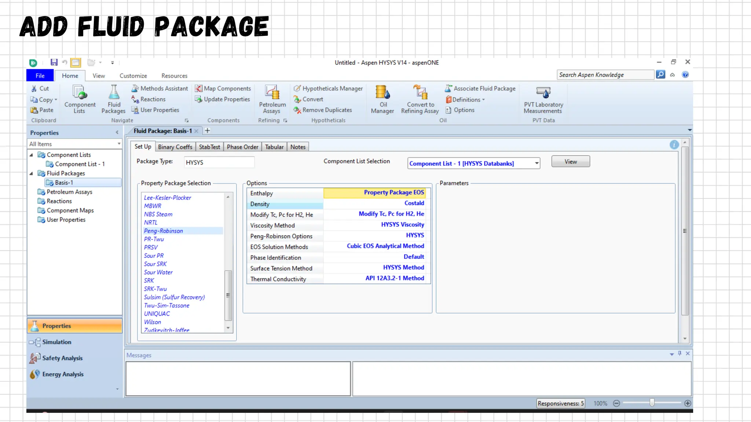The image size is (751, 422).
Task: Switch to the Customize ribbon tab
Action: pyautogui.click(x=133, y=75)
